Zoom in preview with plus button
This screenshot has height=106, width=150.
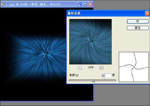click(101, 68)
